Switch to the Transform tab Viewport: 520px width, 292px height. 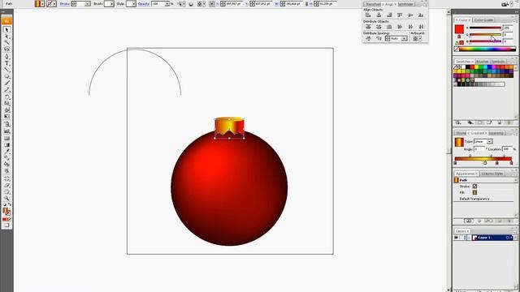coord(373,4)
